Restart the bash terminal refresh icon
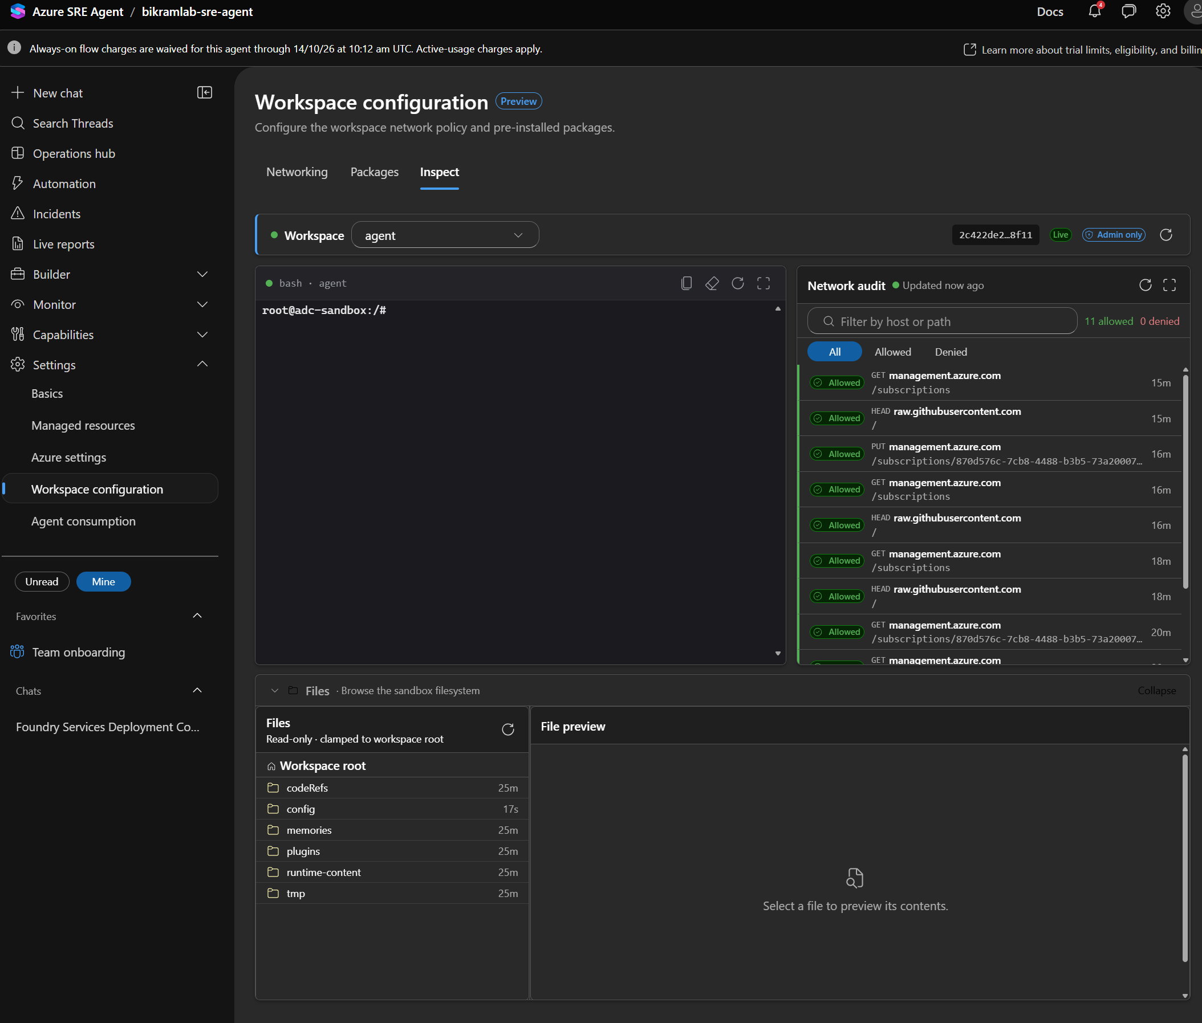The height and width of the screenshot is (1023, 1202). (738, 283)
